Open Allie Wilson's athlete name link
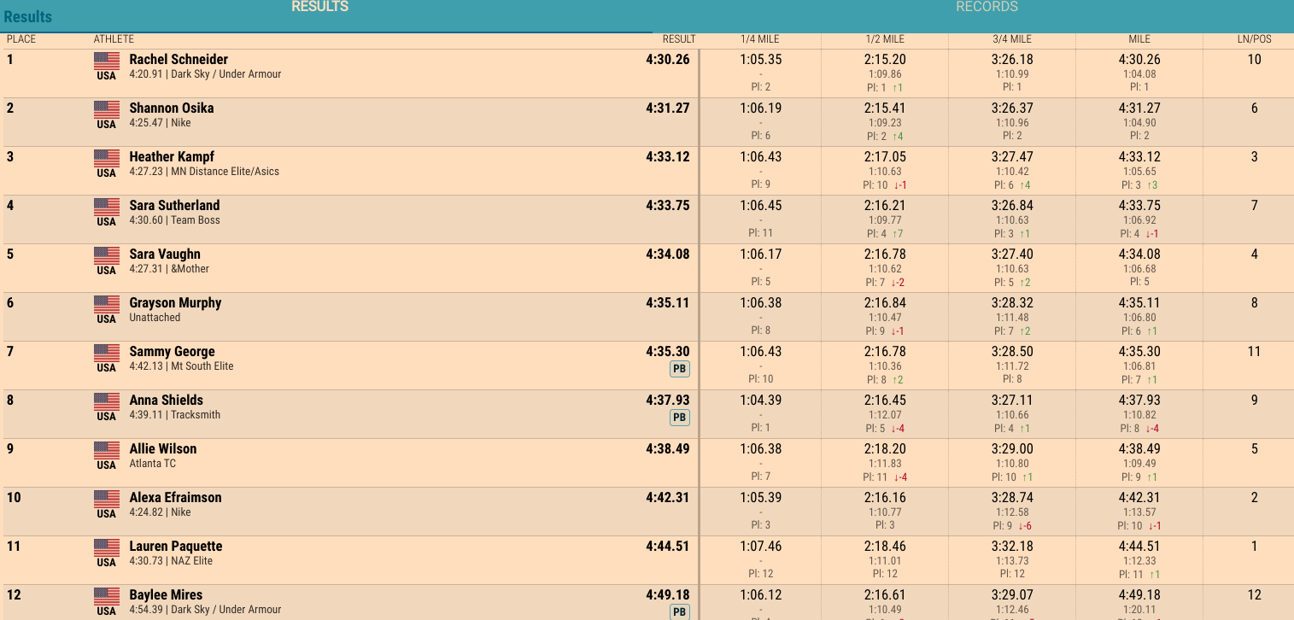 [x=163, y=448]
